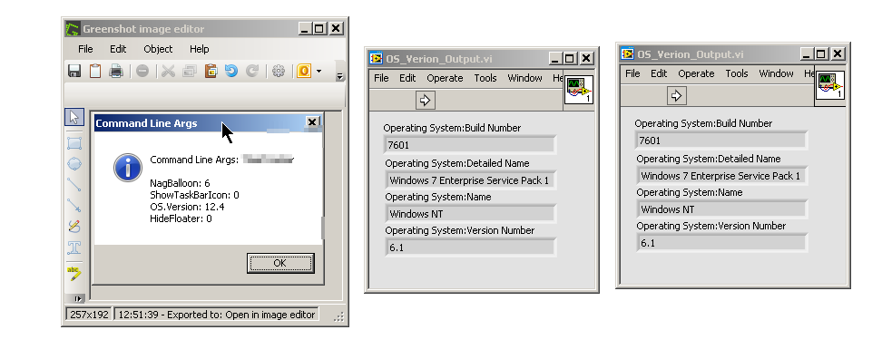Select the Text box tool
The width and height of the screenshot is (882, 359).
74,247
